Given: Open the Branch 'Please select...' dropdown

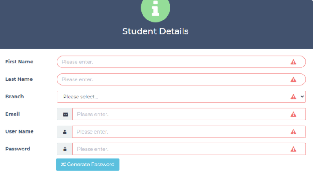Looking at the screenshot, I should 169,97.
